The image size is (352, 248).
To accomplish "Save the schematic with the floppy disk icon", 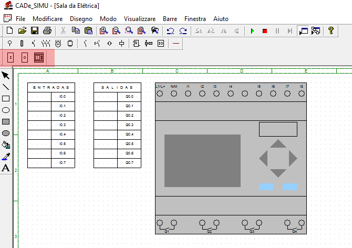I will click(x=35, y=31).
